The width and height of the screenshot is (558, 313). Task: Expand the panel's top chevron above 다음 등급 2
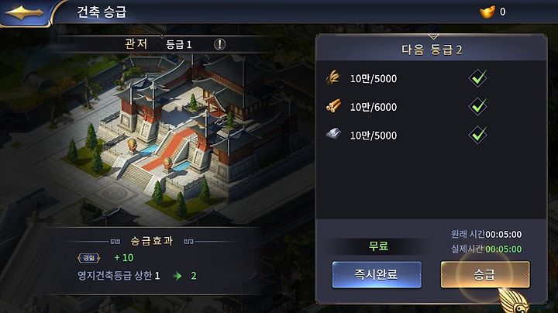(x=433, y=36)
